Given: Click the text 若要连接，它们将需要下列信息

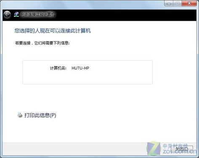Looking at the screenshot, I should [42, 43].
